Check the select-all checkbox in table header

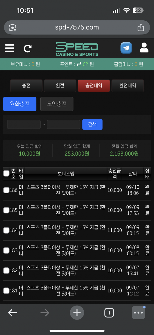(x=6, y=173)
